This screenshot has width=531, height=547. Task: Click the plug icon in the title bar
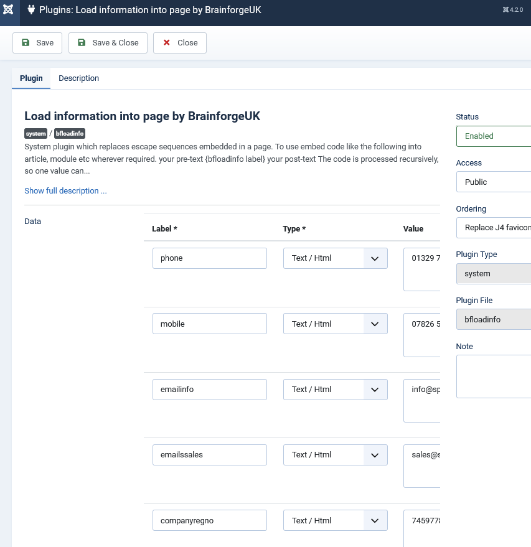tap(31, 10)
